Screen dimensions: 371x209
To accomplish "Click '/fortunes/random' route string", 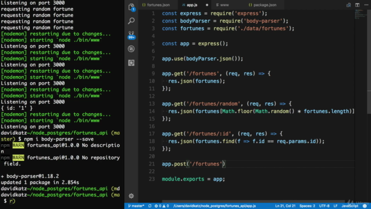I will 213,104.
